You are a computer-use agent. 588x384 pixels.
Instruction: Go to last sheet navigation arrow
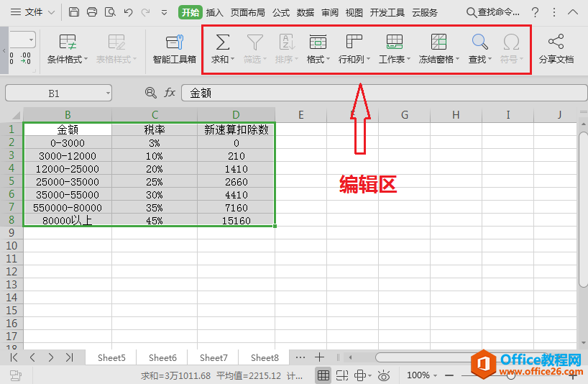70,357
